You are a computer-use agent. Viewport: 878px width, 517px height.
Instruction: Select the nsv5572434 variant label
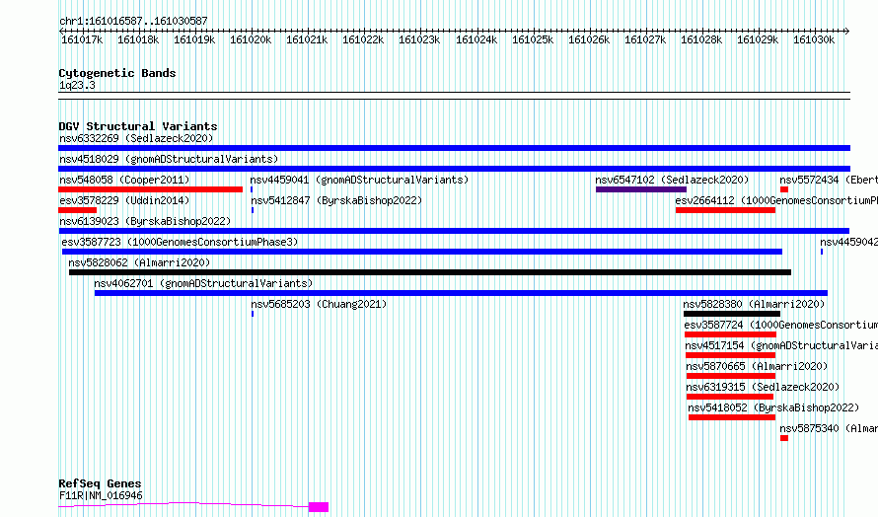(x=829, y=180)
